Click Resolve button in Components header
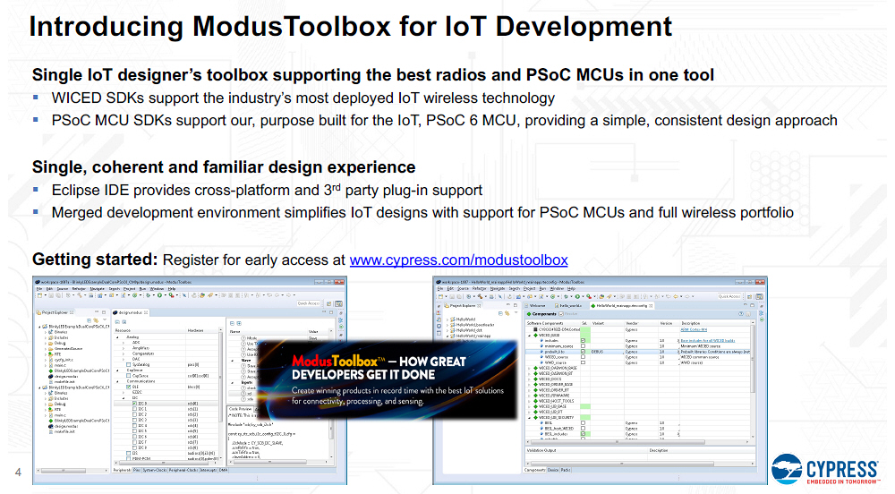 [x=568, y=314]
